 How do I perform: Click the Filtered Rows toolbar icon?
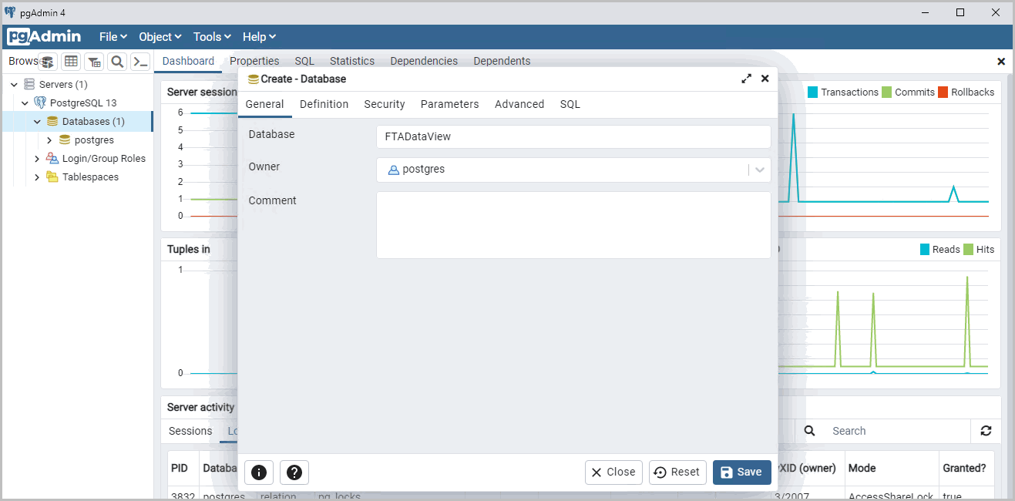pyautogui.click(x=94, y=62)
